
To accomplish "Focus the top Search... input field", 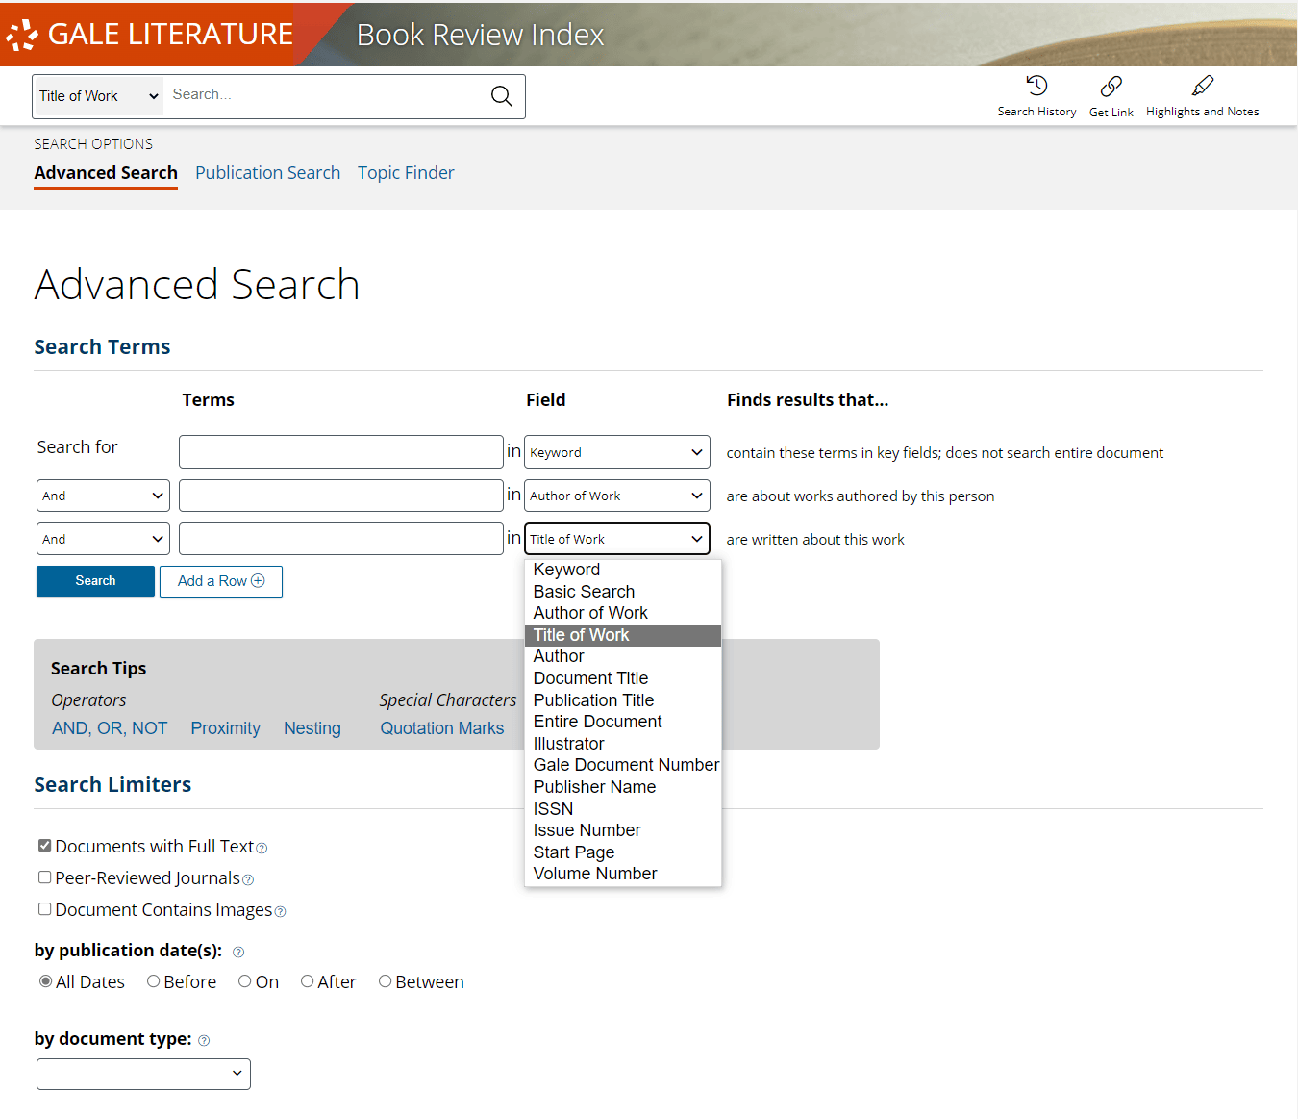I will click(322, 95).
